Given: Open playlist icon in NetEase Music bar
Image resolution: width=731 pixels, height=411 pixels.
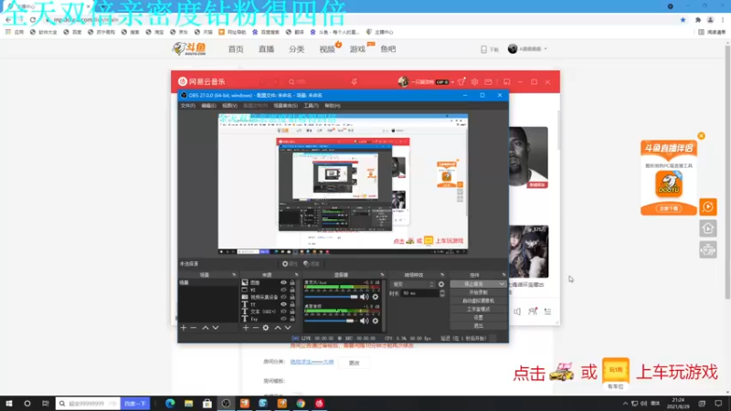Looking at the screenshot, I should click(x=547, y=311).
